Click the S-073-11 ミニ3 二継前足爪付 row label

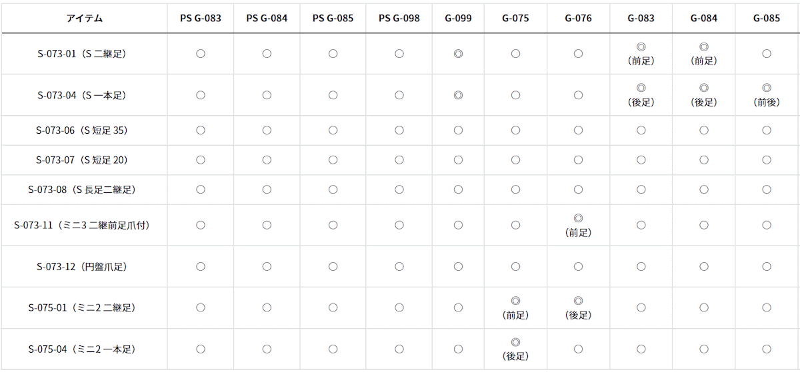(x=81, y=225)
